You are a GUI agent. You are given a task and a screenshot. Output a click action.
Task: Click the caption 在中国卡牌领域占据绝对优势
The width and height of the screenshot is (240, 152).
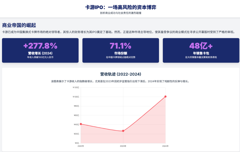point(120,57)
